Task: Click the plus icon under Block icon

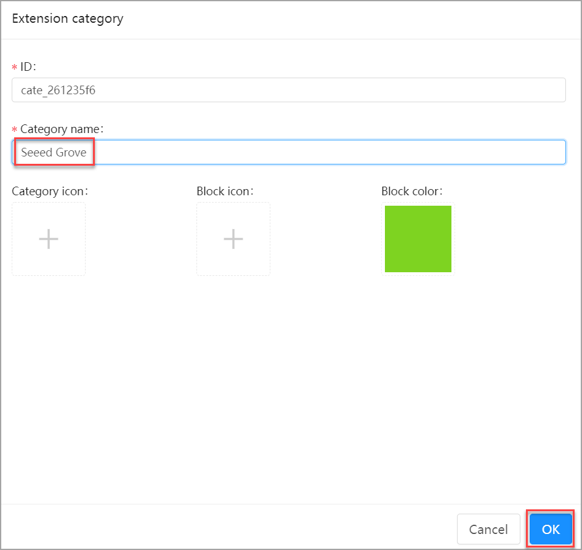Action: pos(233,239)
